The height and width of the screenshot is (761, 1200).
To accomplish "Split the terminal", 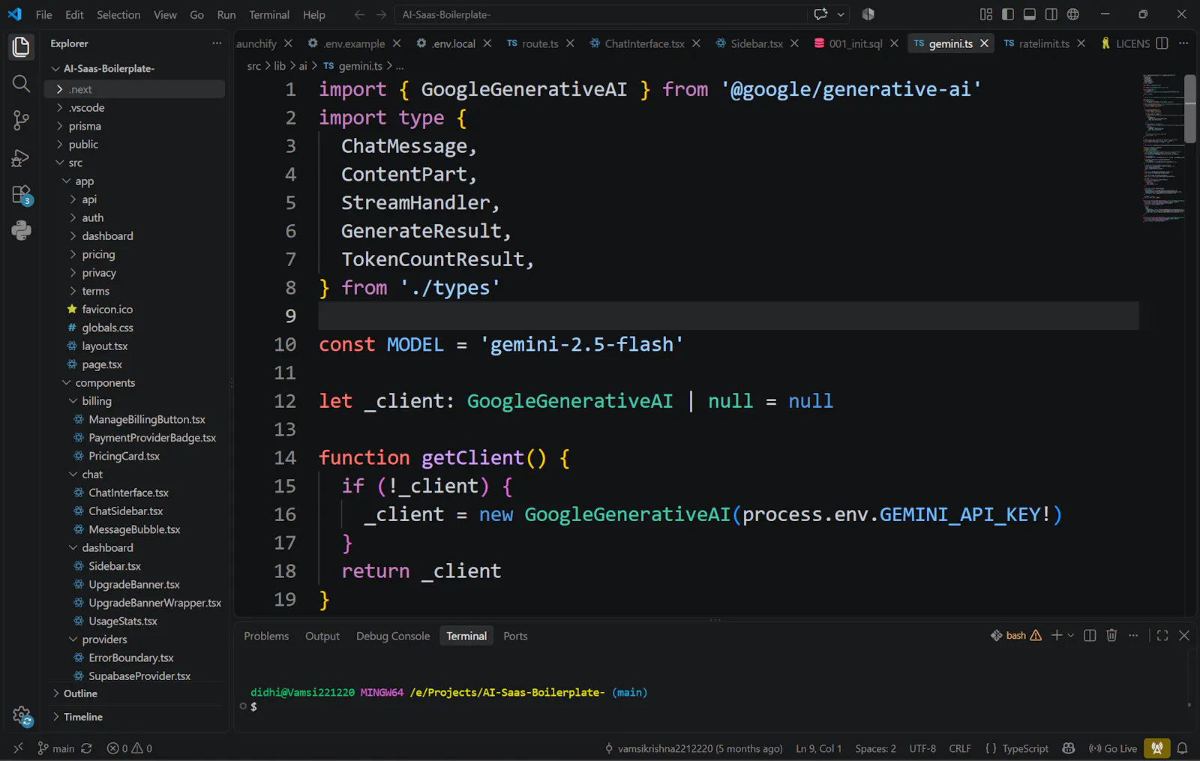I will 1090,635.
